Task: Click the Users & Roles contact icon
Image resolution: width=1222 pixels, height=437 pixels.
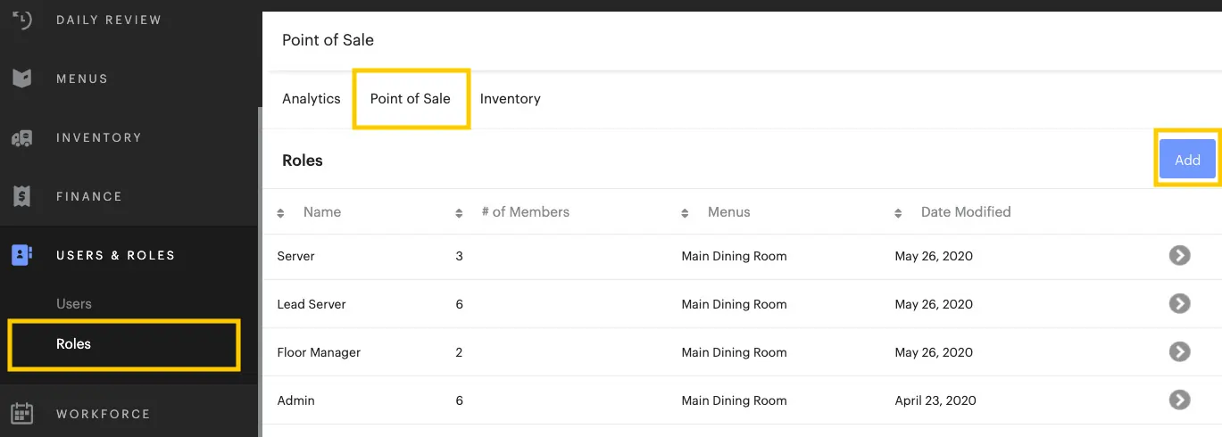Action: (x=22, y=255)
